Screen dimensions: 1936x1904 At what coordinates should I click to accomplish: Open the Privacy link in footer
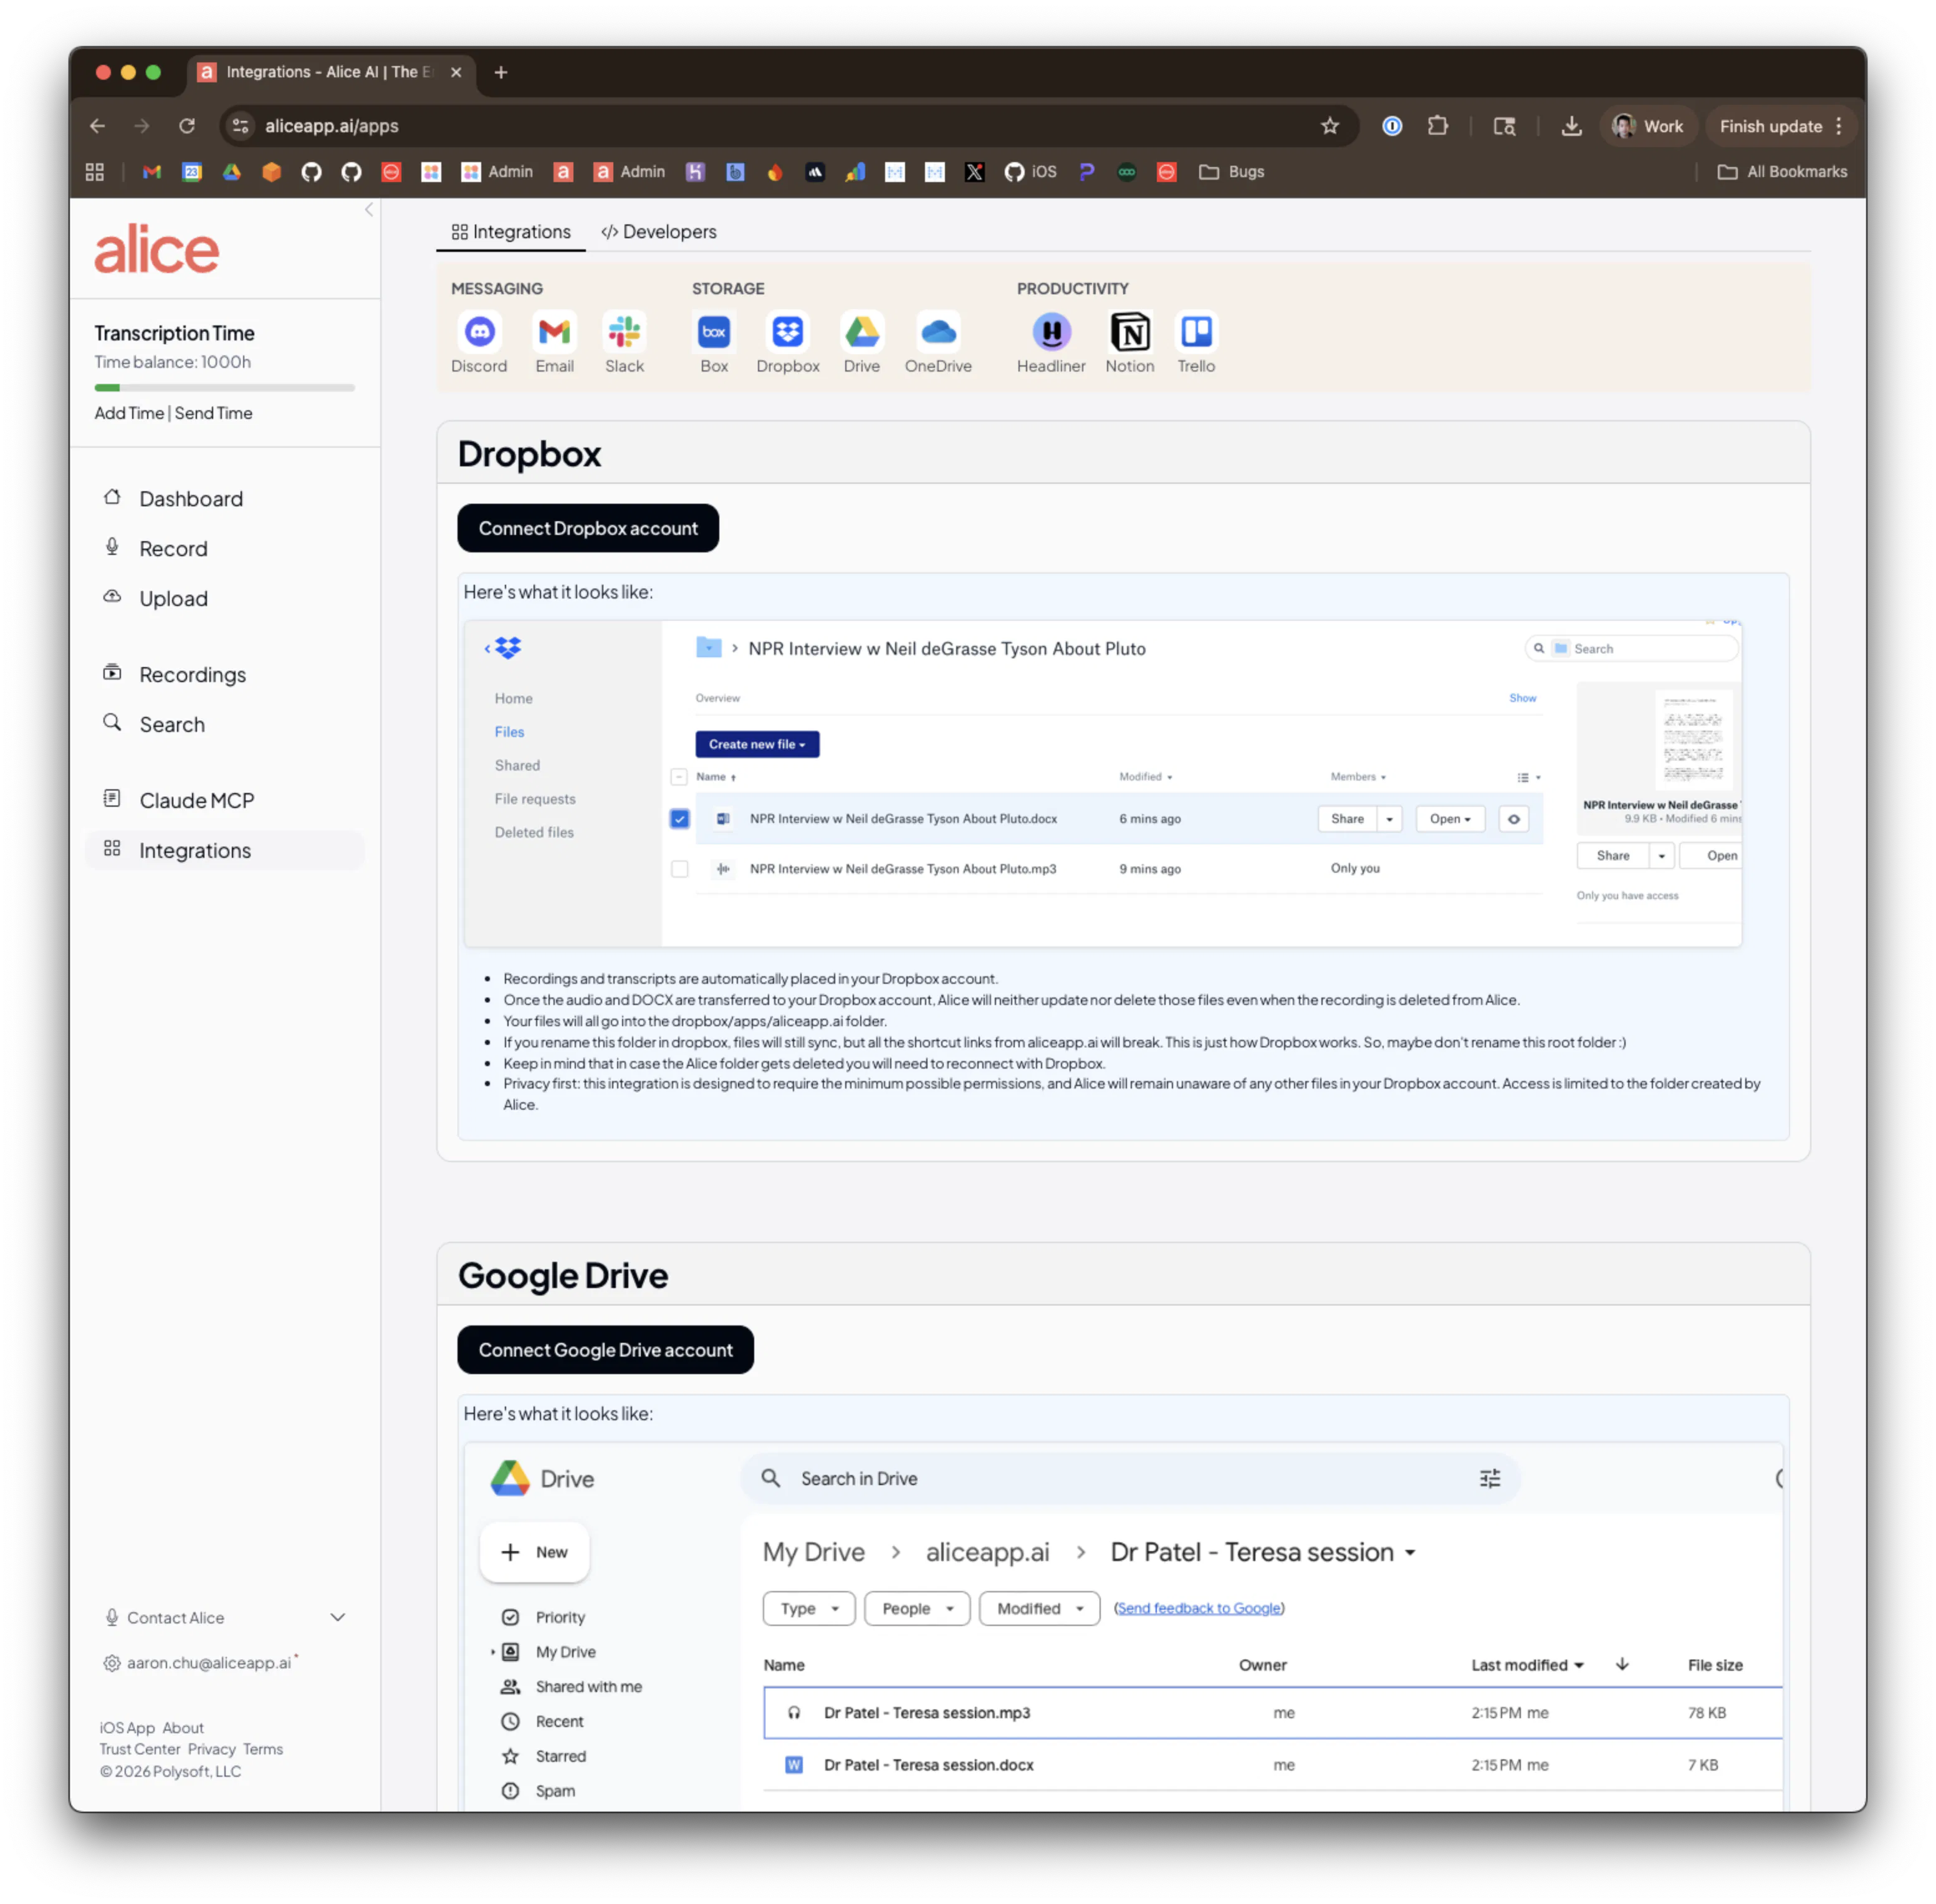click(212, 1749)
